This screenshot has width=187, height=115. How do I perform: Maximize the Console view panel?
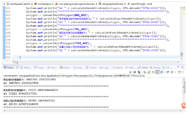coord(182,67)
